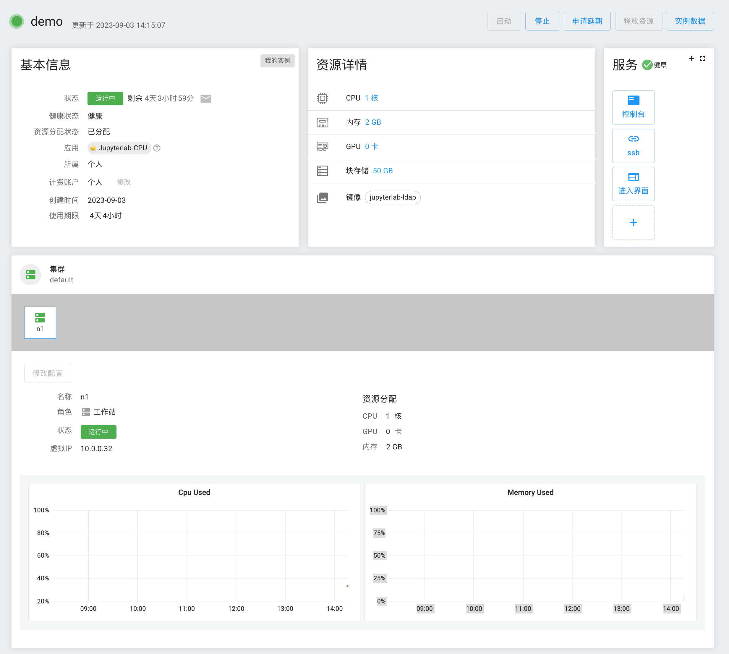The height and width of the screenshot is (654, 729).
Task: Click the 我的实例 tag
Action: (277, 61)
